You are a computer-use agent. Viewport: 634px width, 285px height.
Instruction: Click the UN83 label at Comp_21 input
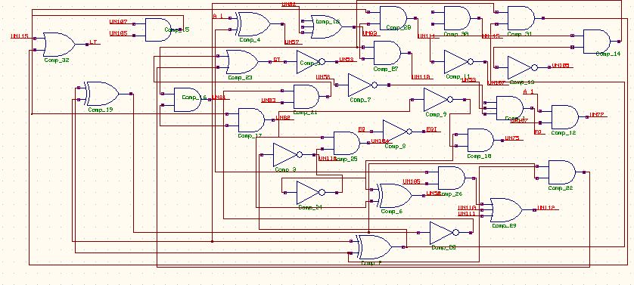[x=269, y=101]
